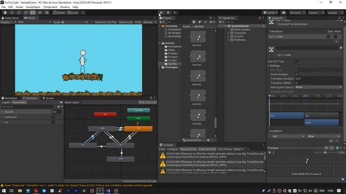Open Visual Studio from the taskbar
Viewport: 346px width, 194px height.
[x=108, y=191]
